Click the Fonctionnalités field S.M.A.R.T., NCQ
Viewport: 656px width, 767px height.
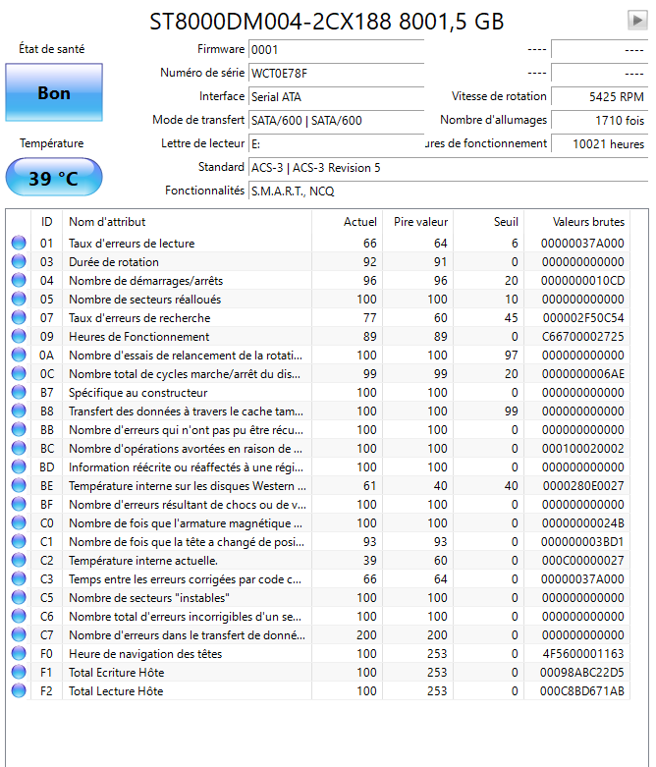(448, 191)
